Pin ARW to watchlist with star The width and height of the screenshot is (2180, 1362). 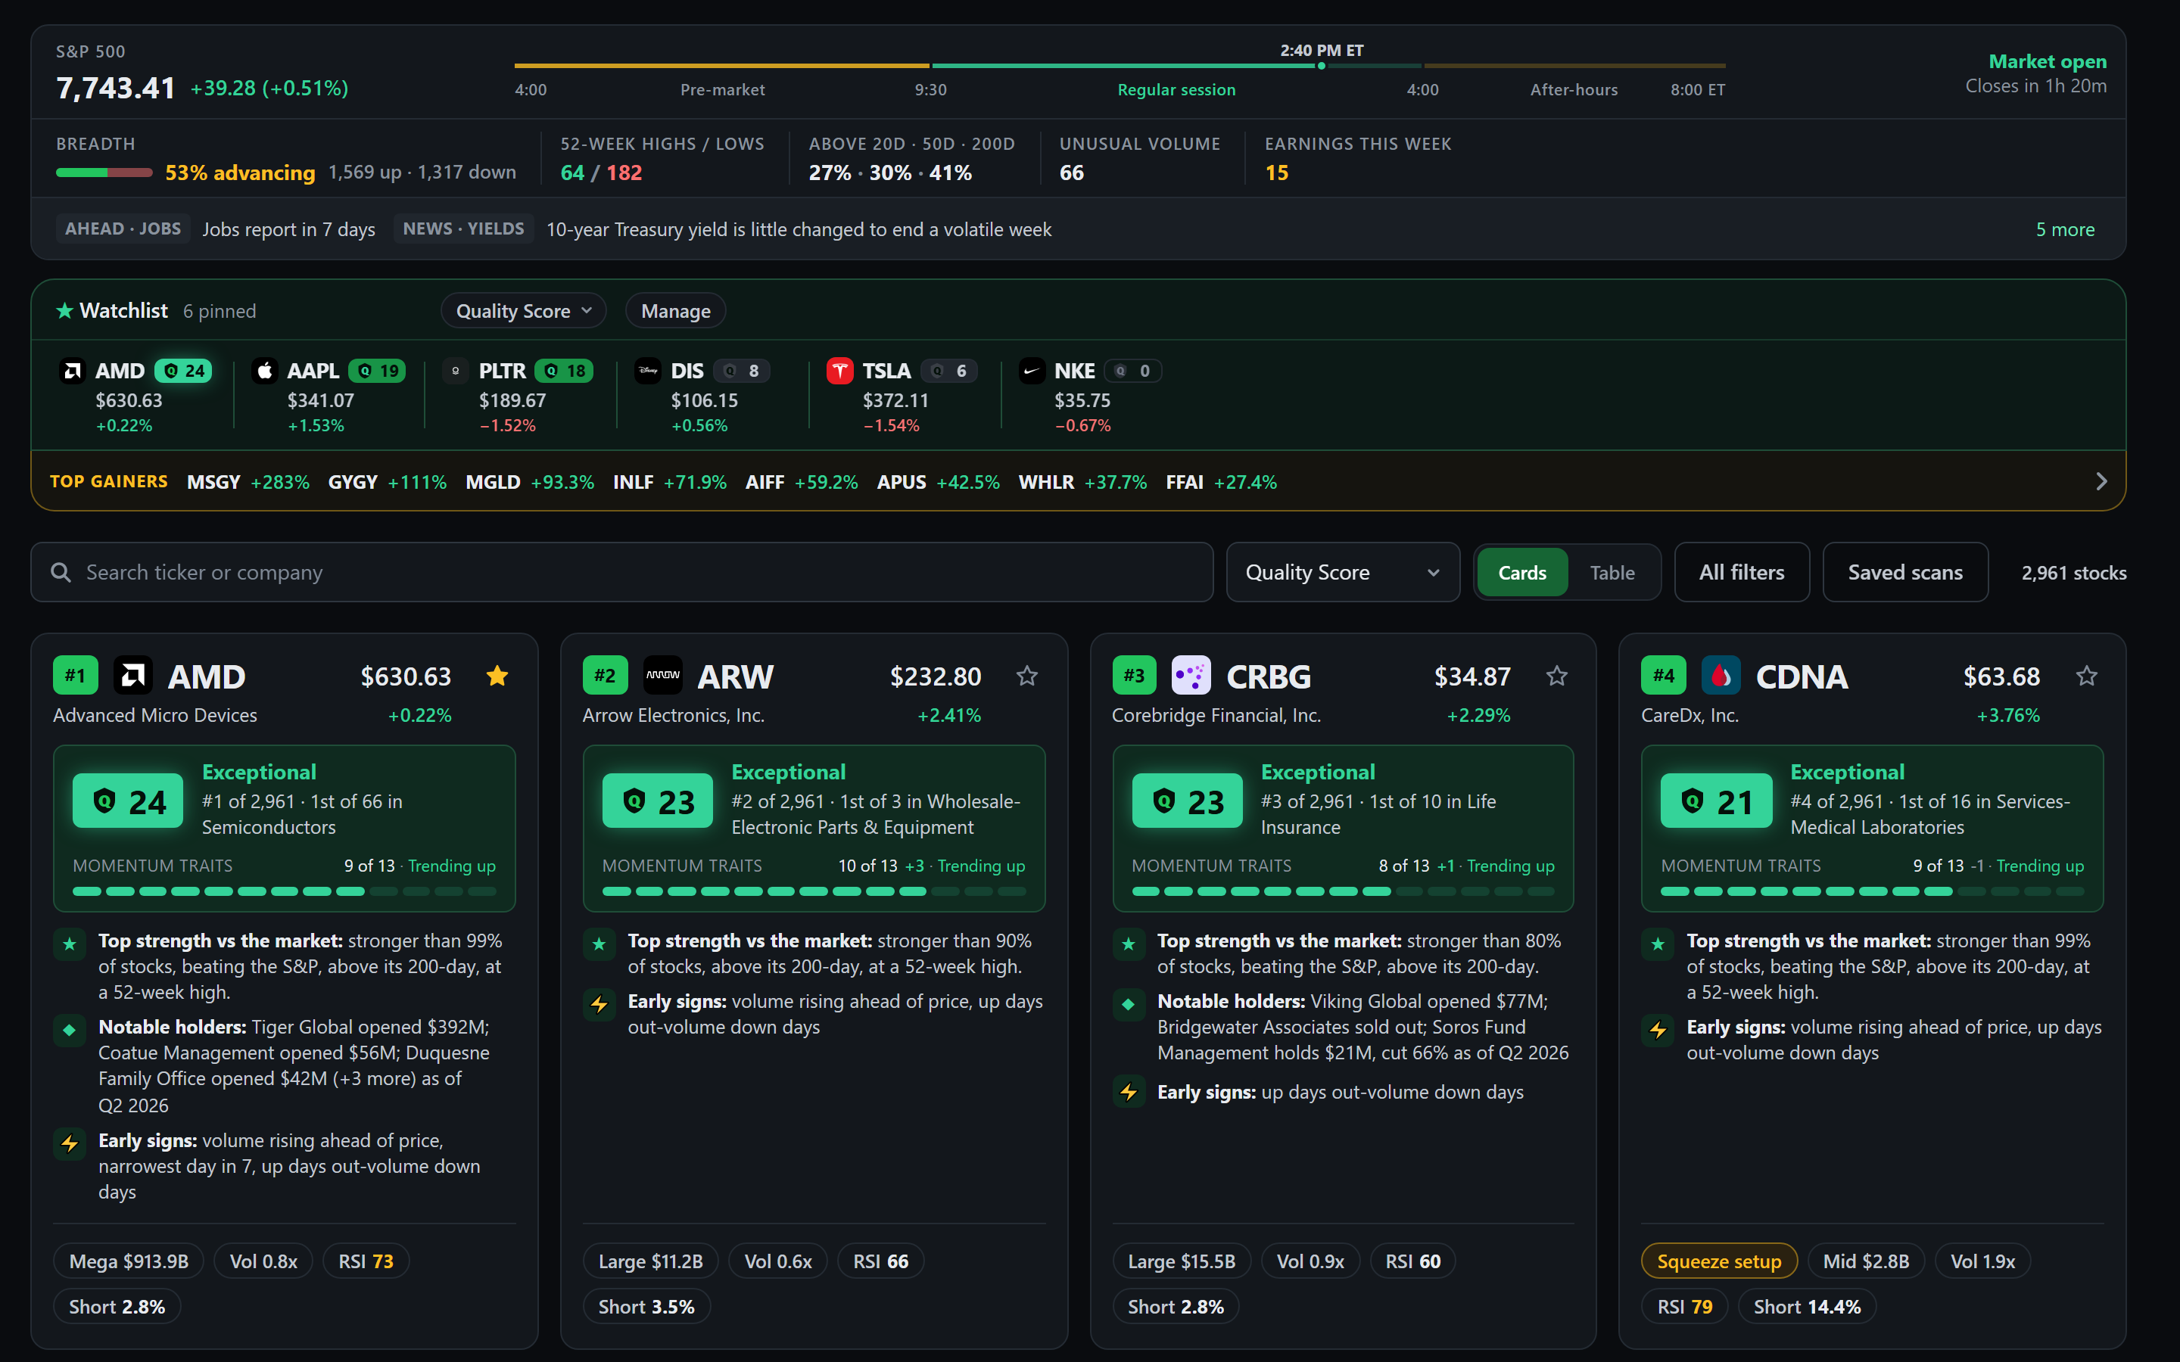coord(1027,676)
